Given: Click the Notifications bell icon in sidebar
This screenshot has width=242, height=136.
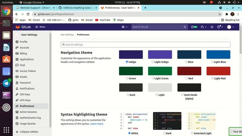Looking at the screenshot, I should coord(17,88).
